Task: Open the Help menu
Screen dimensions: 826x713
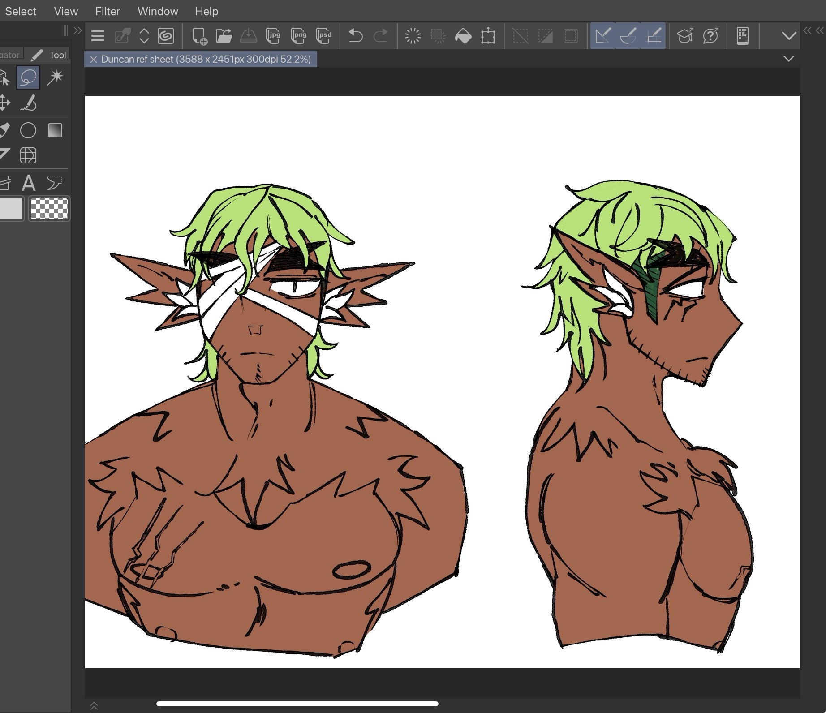Action: (x=206, y=11)
